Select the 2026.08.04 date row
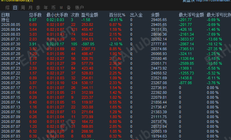 [11, 29]
